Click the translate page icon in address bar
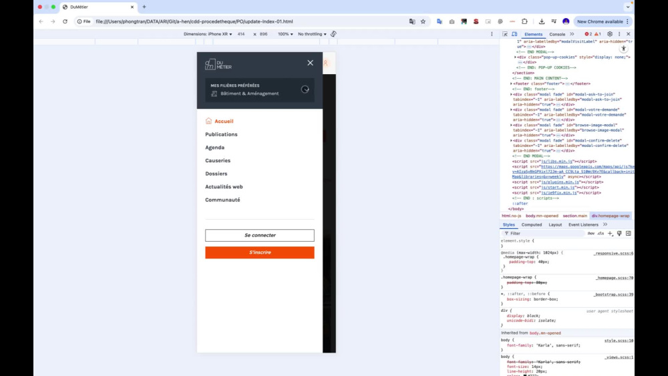This screenshot has height=376, width=668. 412,21
